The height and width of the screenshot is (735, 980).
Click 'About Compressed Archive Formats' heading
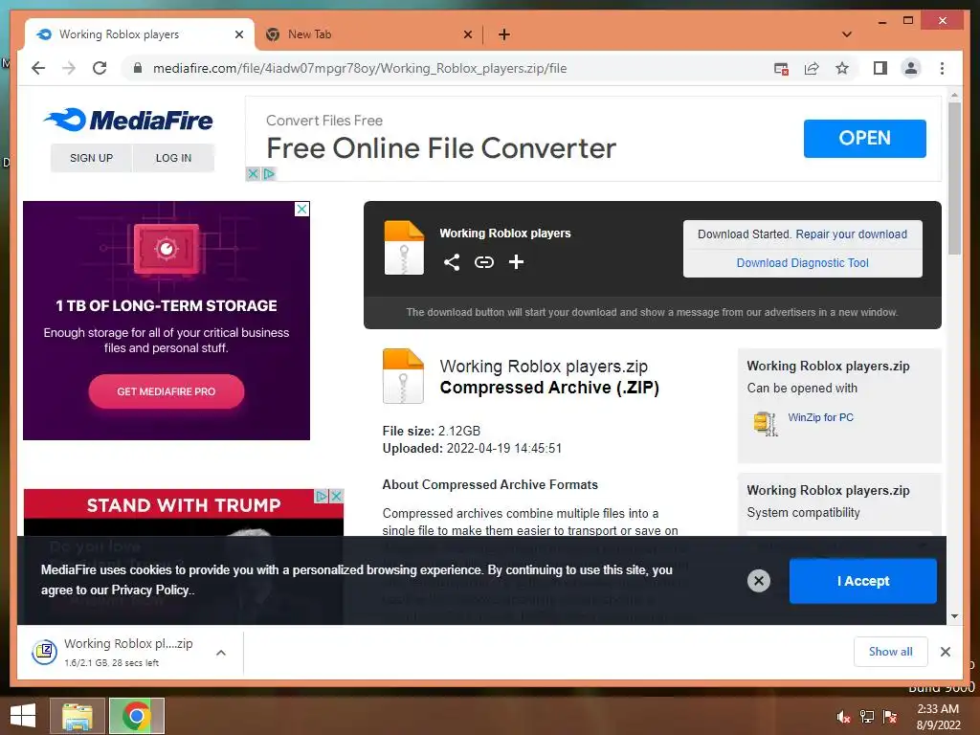click(x=490, y=485)
